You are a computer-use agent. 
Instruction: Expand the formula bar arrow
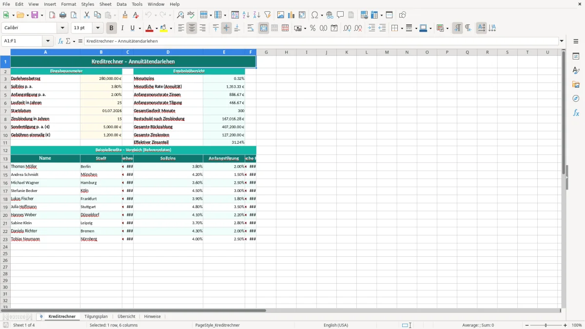tap(562, 41)
